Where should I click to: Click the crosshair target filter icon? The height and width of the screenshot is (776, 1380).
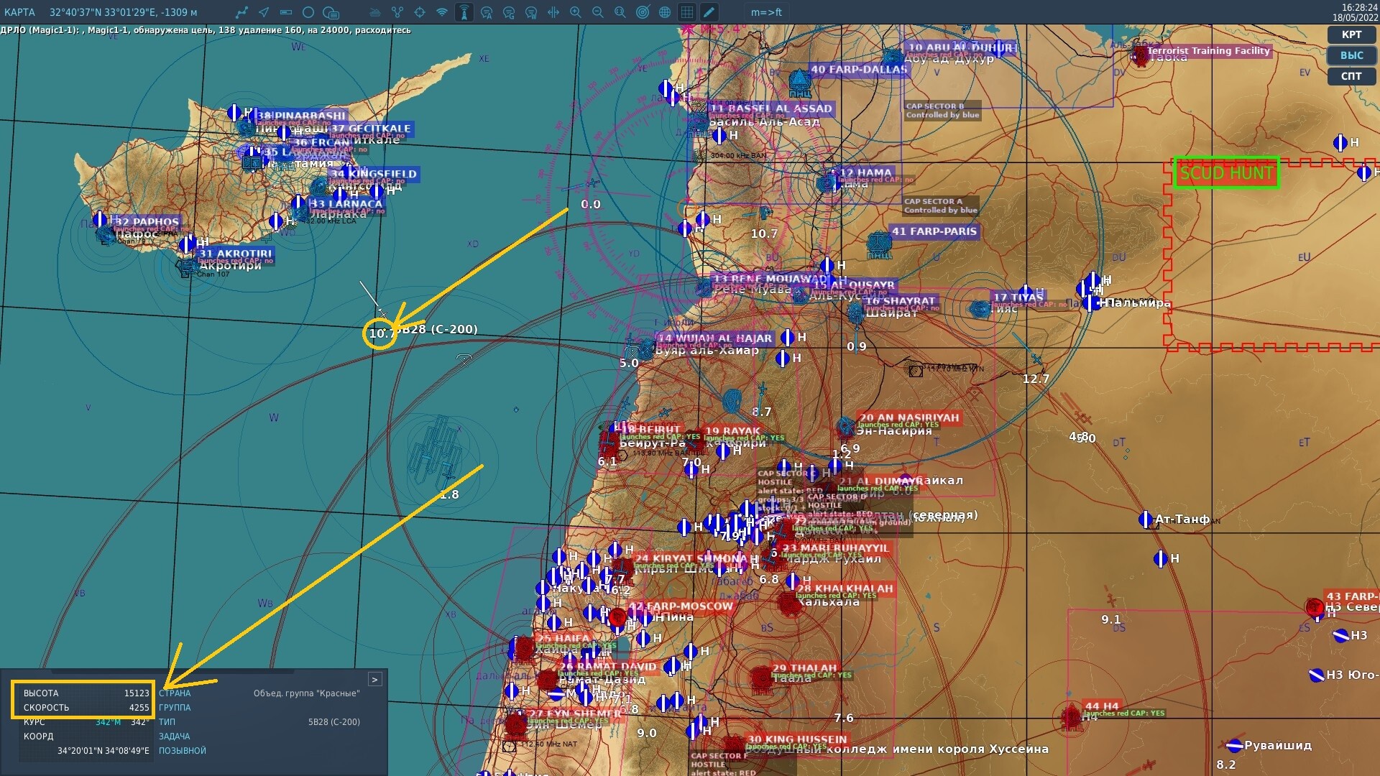420,12
